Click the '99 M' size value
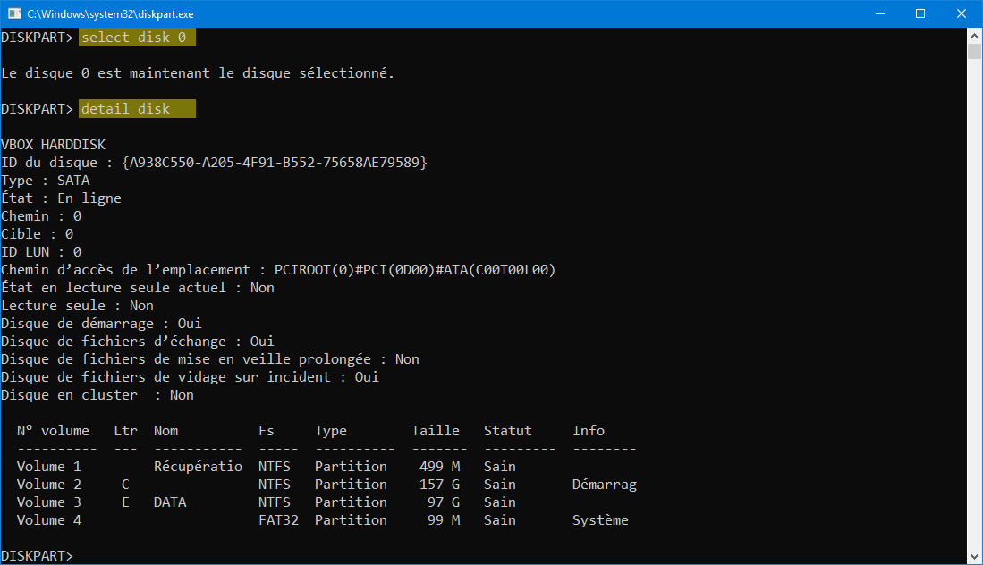The width and height of the screenshot is (983, 565). tap(444, 520)
